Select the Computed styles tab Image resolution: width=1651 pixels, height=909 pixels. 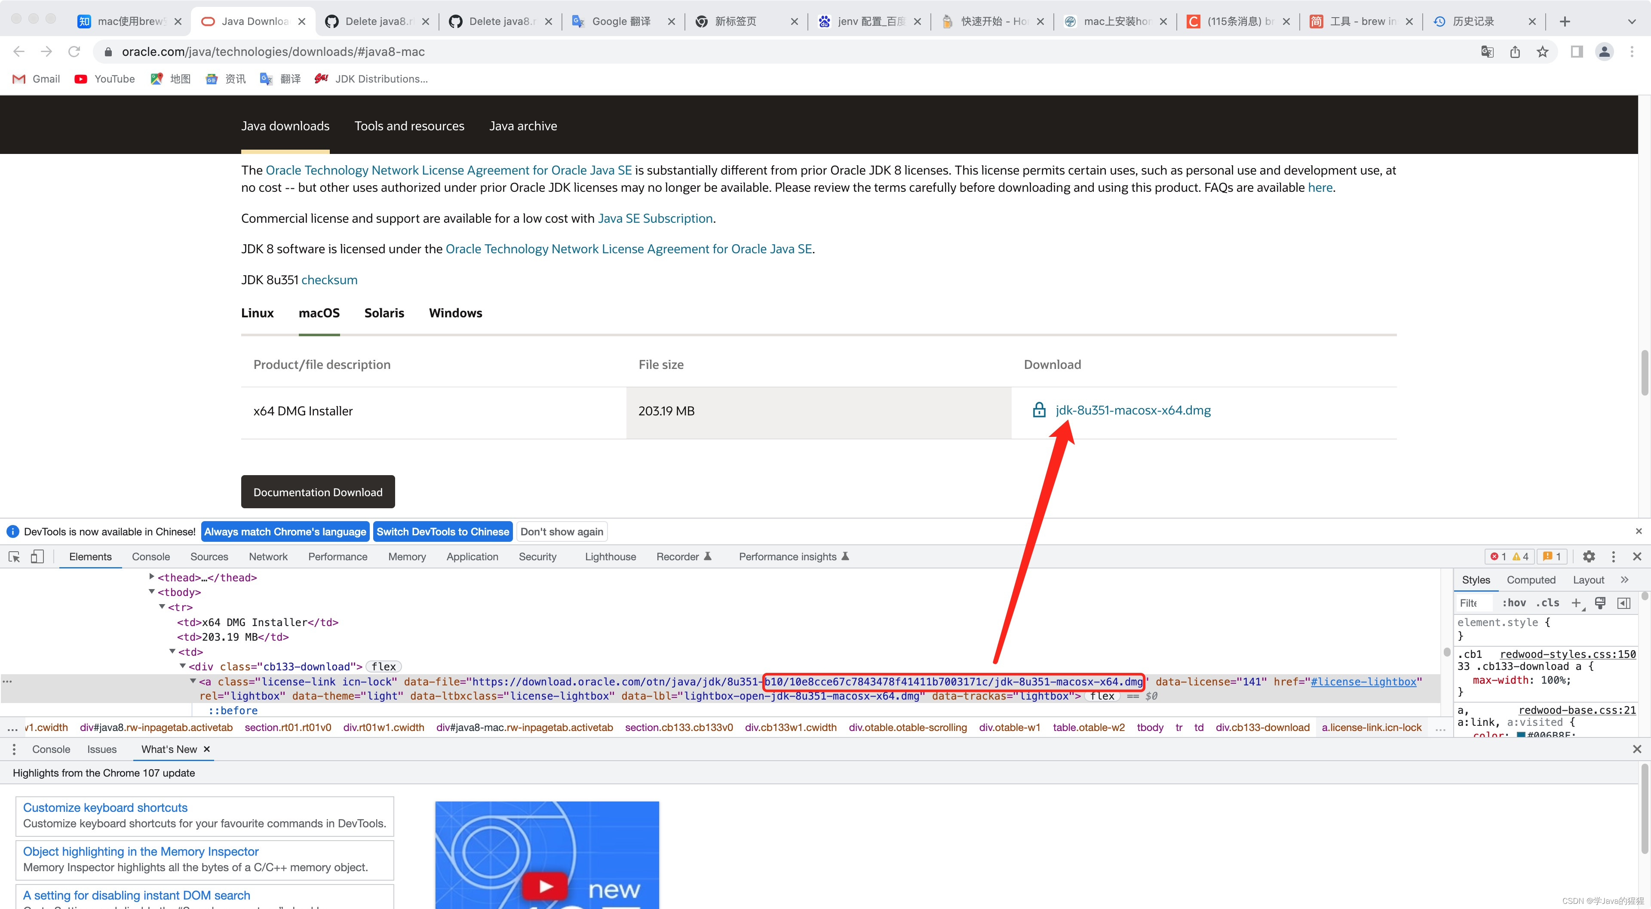click(1531, 580)
